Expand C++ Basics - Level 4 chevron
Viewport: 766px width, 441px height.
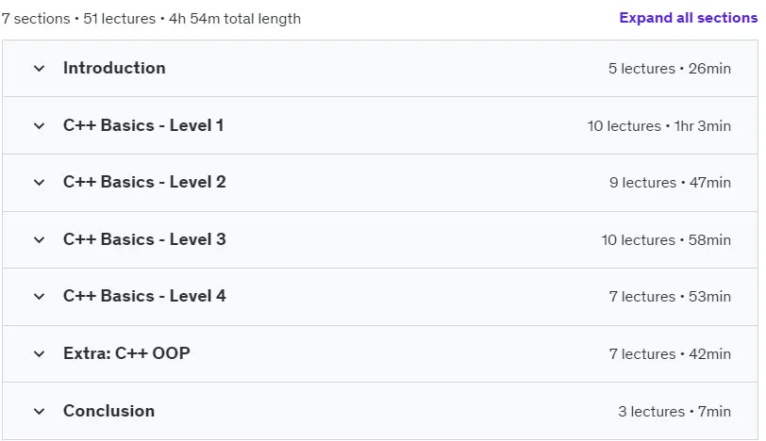coord(39,297)
